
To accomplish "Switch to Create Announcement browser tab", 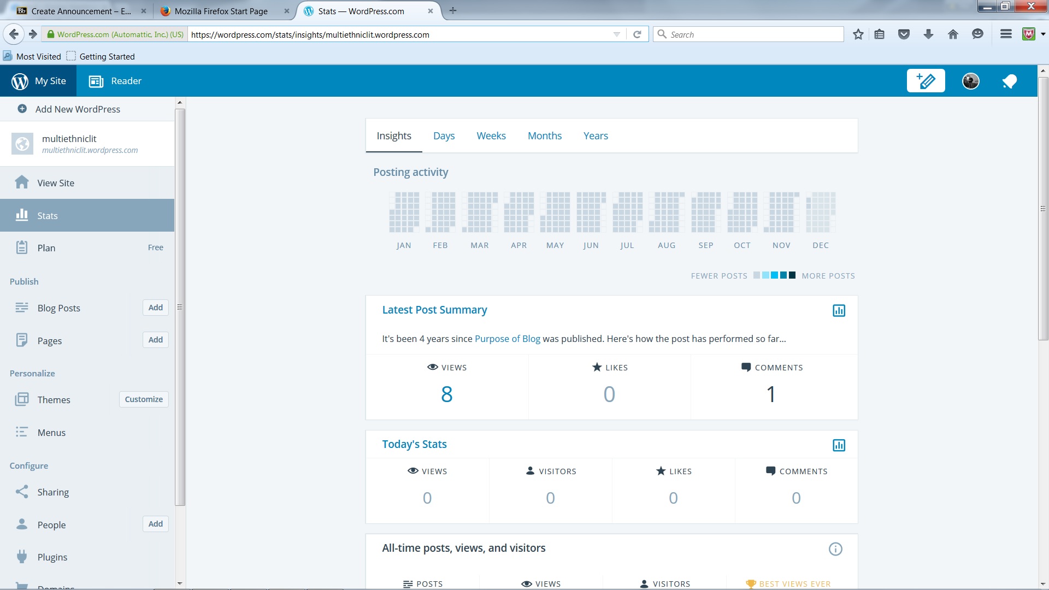I will (x=81, y=11).
